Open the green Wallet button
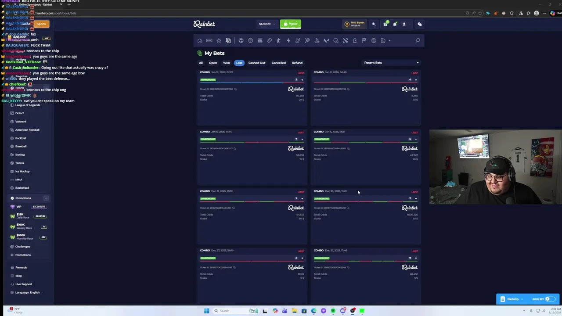Viewport: 562px width, 316px height. [x=291, y=24]
